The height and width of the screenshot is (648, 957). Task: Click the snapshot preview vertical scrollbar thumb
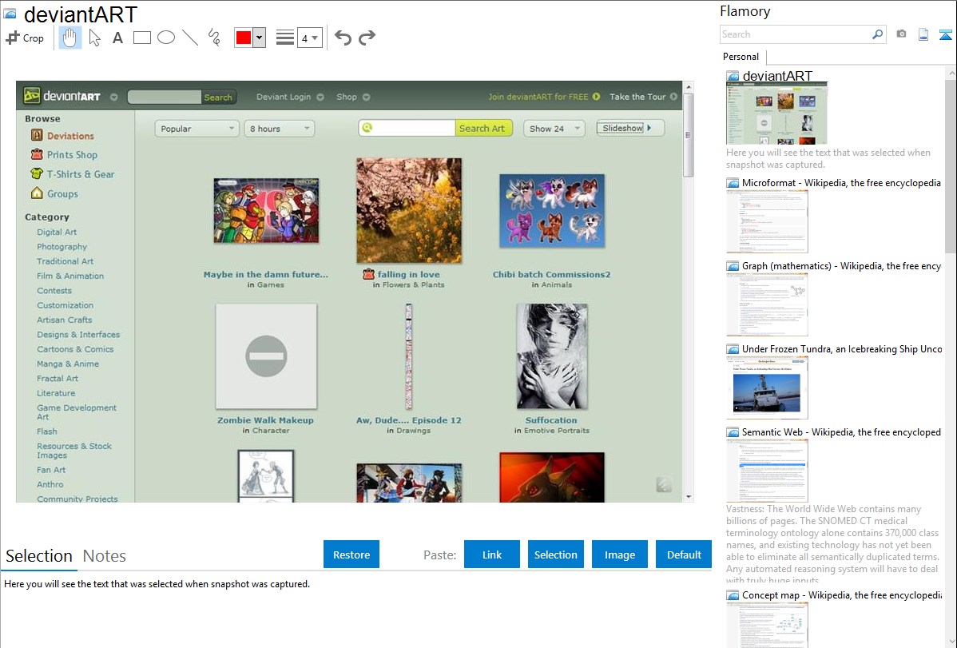689,135
